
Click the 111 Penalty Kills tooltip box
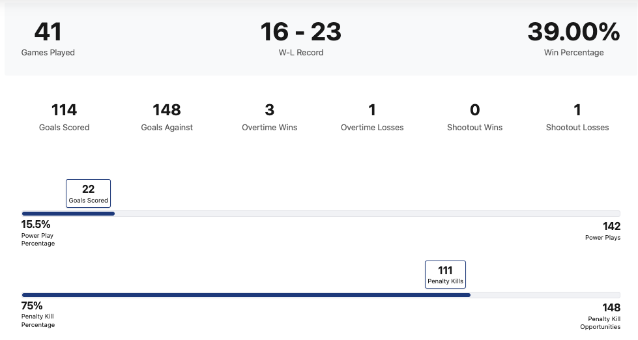click(x=445, y=275)
